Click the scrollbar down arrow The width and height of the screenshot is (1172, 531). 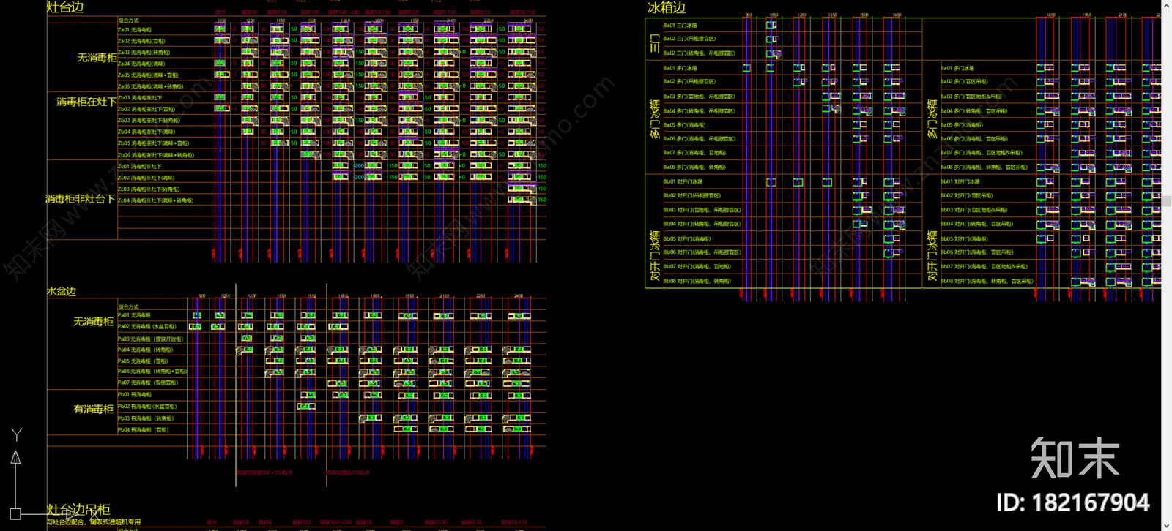click(1167, 526)
